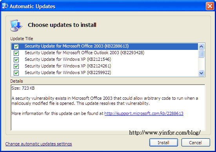Click the update list scroll up arrow
This screenshot has height=152, width=216.
click(201, 46)
